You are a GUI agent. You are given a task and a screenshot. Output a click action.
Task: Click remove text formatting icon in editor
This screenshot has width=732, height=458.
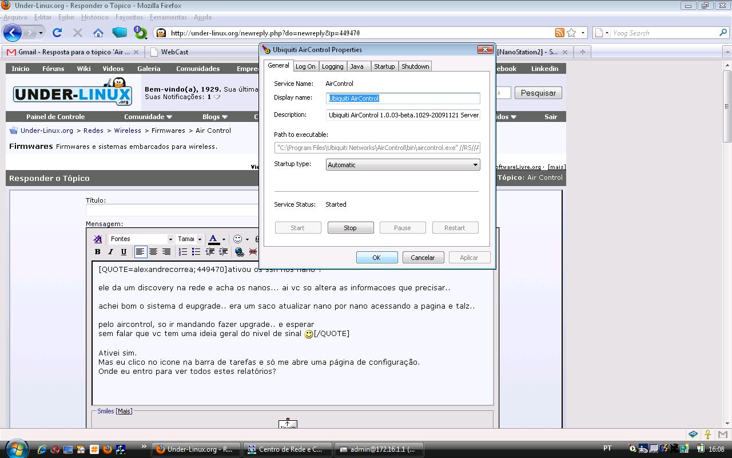pos(98,239)
